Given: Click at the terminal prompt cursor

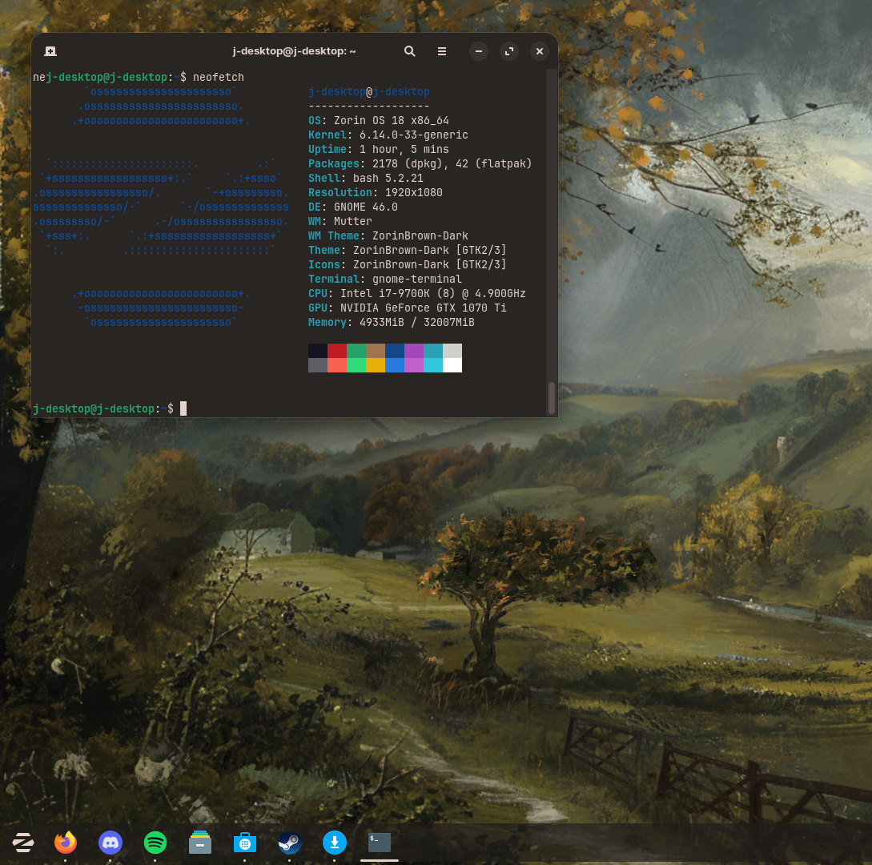Looking at the screenshot, I should point(183,408).
